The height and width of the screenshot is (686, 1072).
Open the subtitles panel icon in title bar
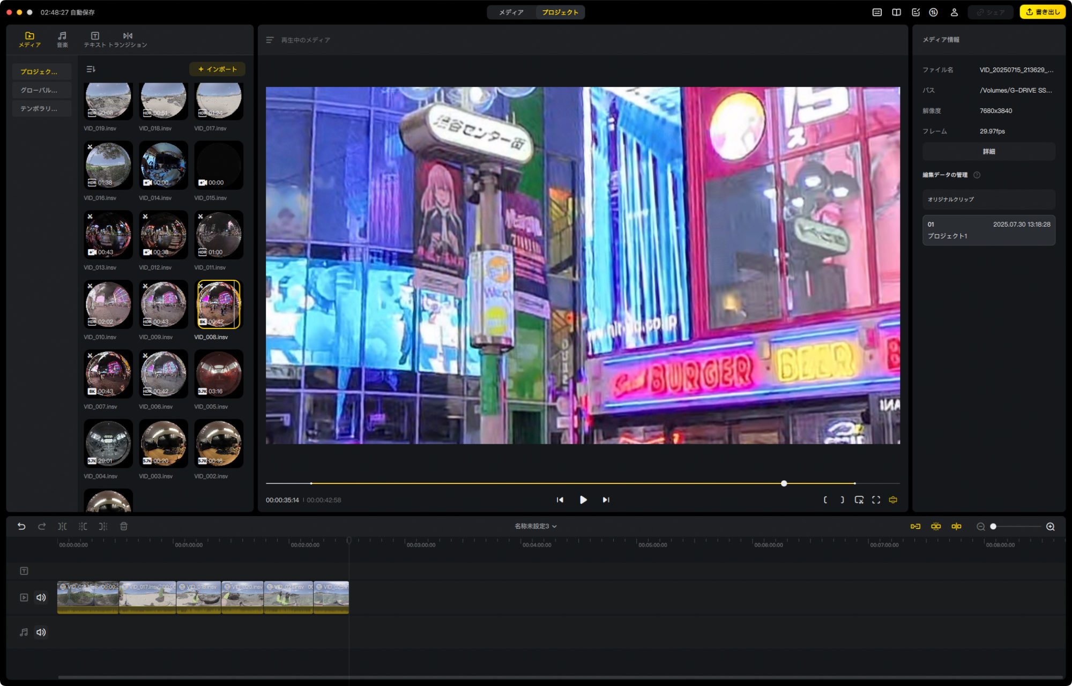(877, 12)
